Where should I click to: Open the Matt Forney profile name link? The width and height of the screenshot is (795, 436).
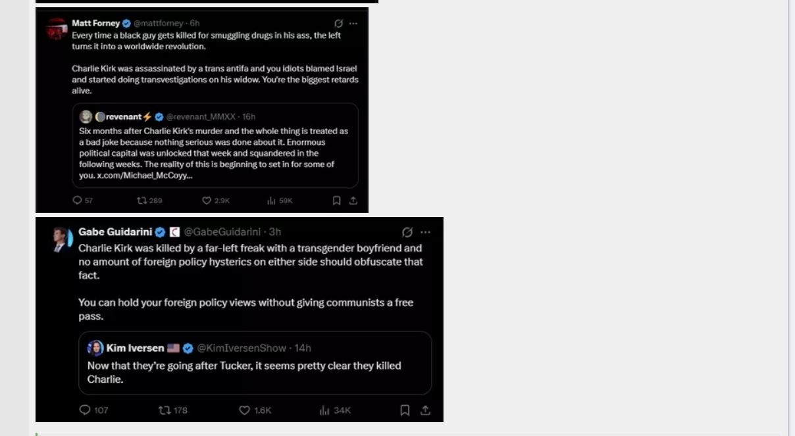tap(95, 23)
